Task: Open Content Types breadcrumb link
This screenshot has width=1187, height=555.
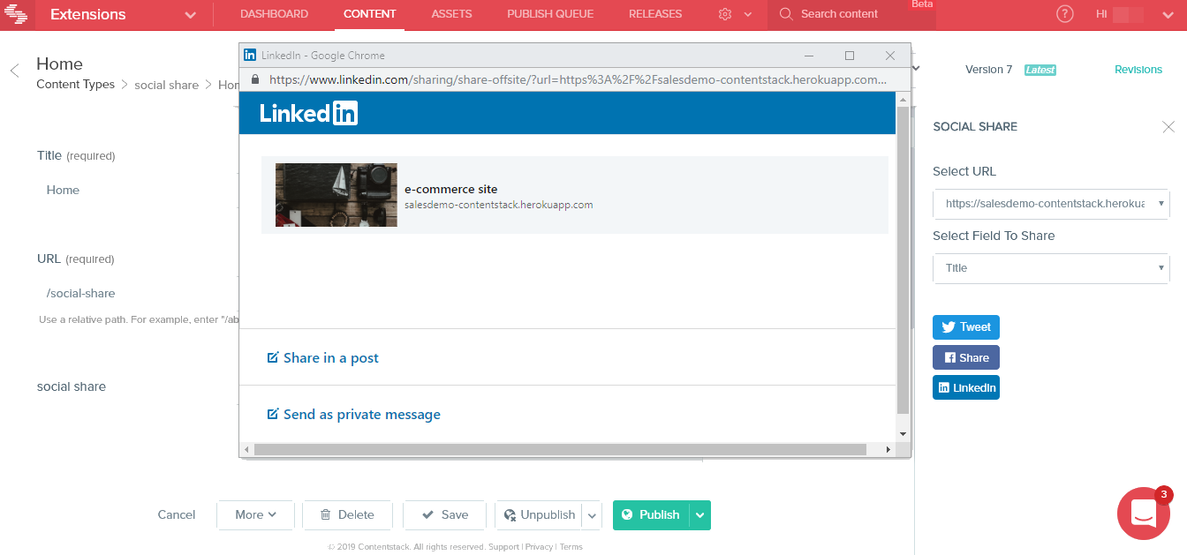Action: [x=75, y=85]
